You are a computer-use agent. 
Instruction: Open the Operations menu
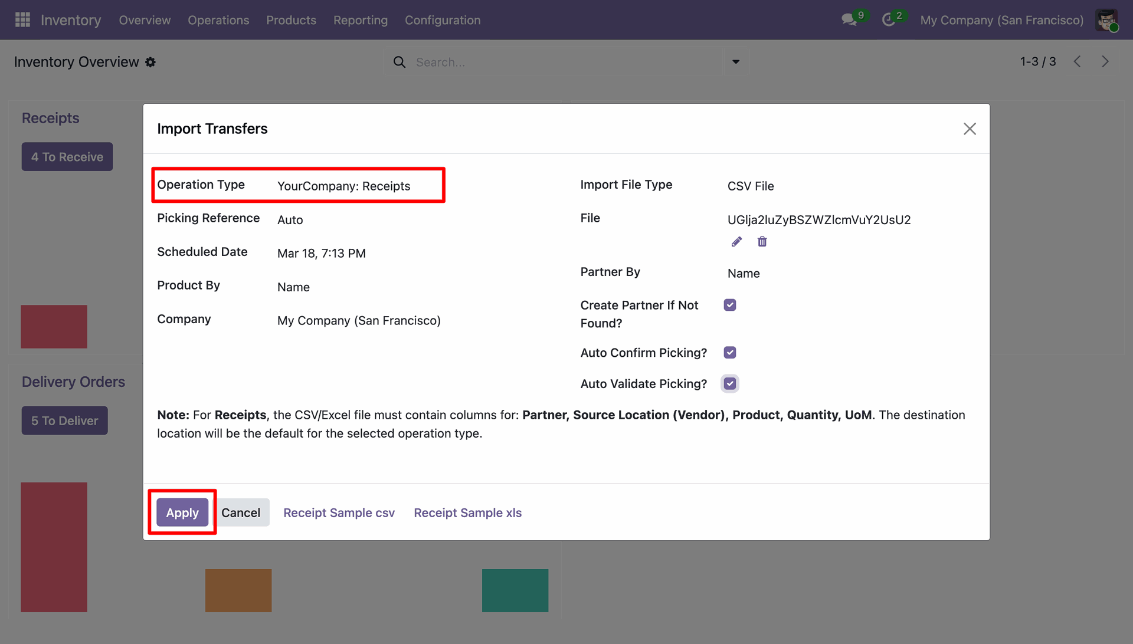tap(218, 20)
